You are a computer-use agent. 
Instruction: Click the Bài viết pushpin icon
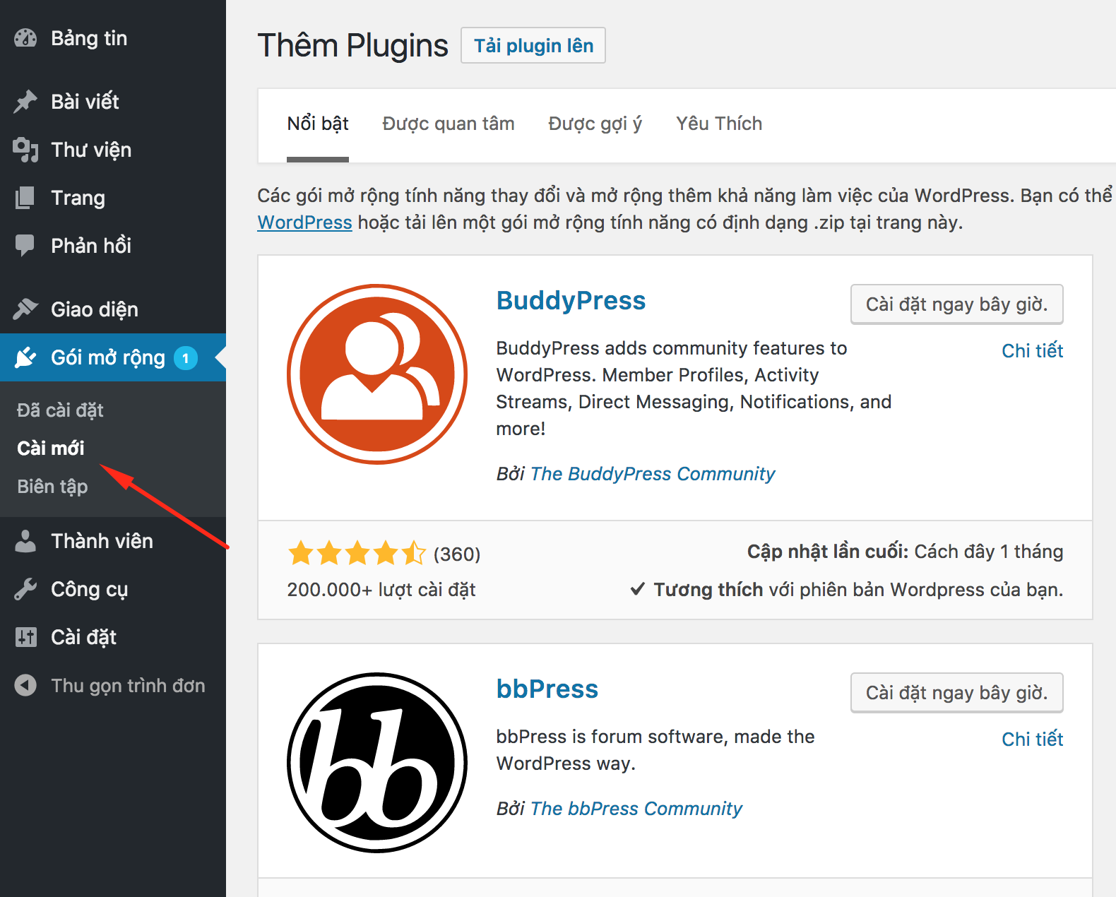(x=25, y=102)
